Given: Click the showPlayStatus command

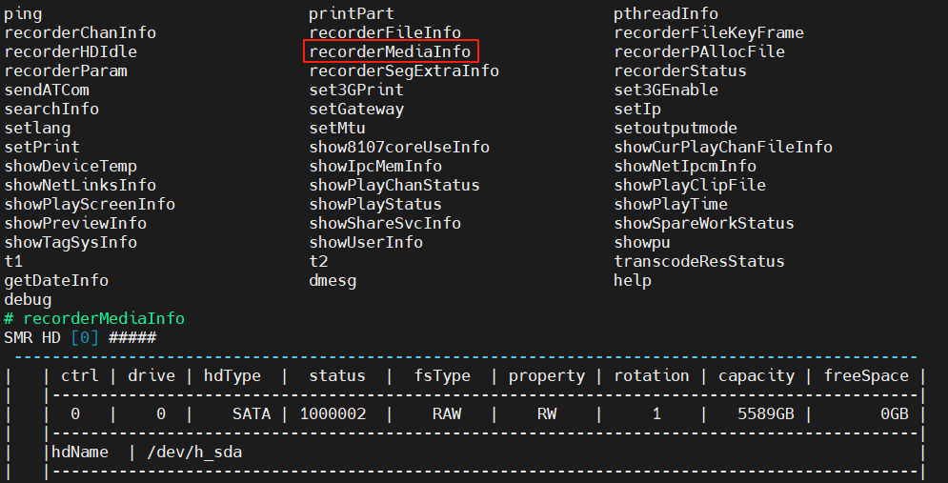Looking at the screenshot, I should point(375,204).
